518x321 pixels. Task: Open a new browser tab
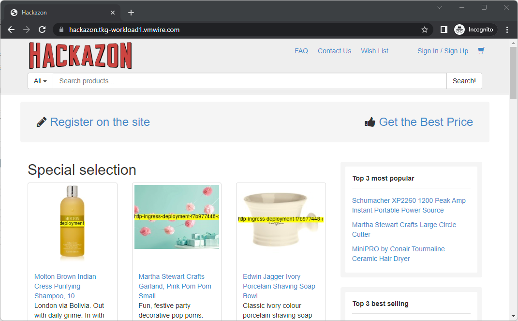point(131,13)
